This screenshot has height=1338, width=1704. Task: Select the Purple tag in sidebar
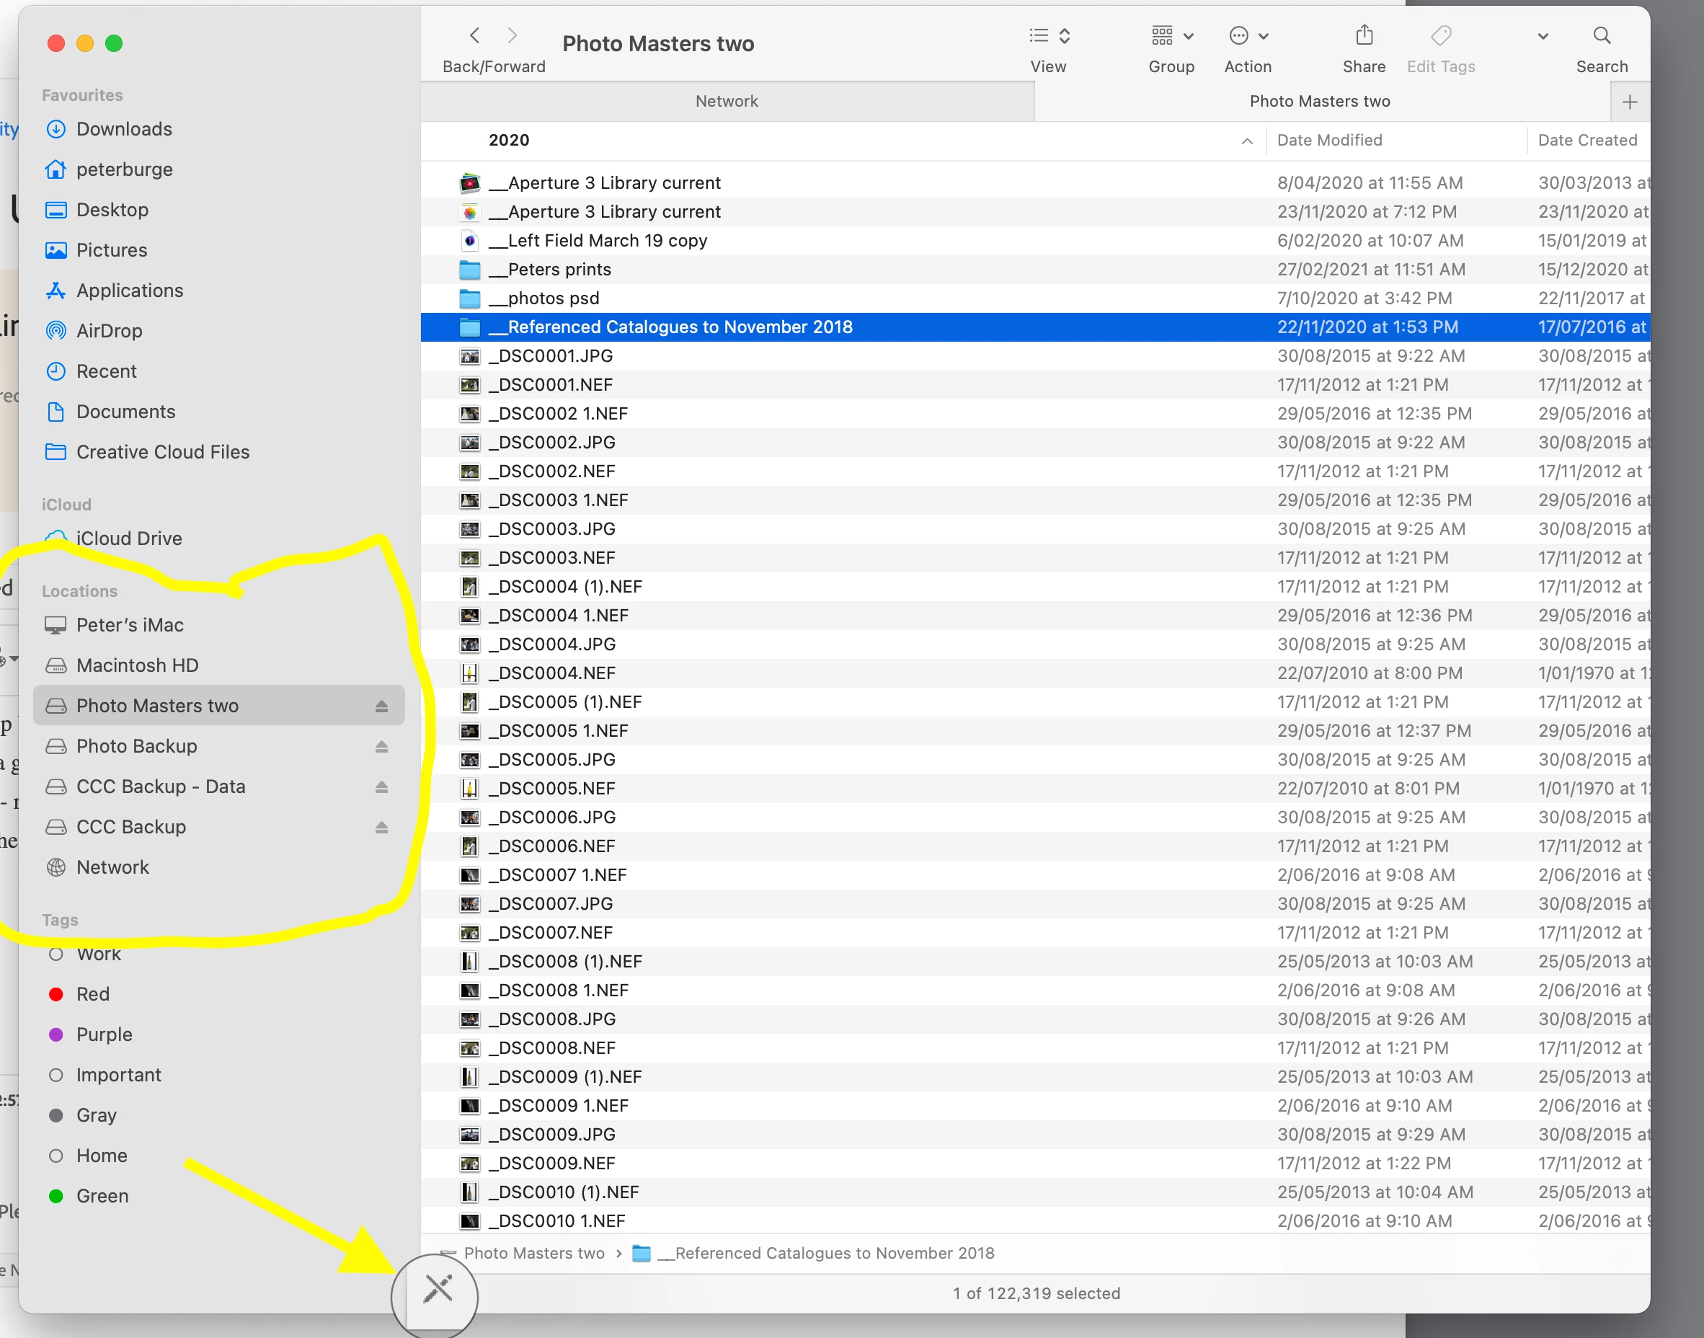pos(103,1034)
